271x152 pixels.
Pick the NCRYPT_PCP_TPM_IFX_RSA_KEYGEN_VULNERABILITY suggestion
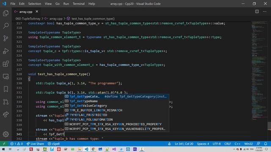click(116, 129)
